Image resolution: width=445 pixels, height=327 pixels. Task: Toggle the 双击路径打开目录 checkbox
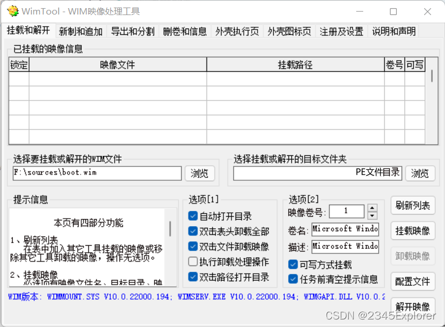coord(193,277)
